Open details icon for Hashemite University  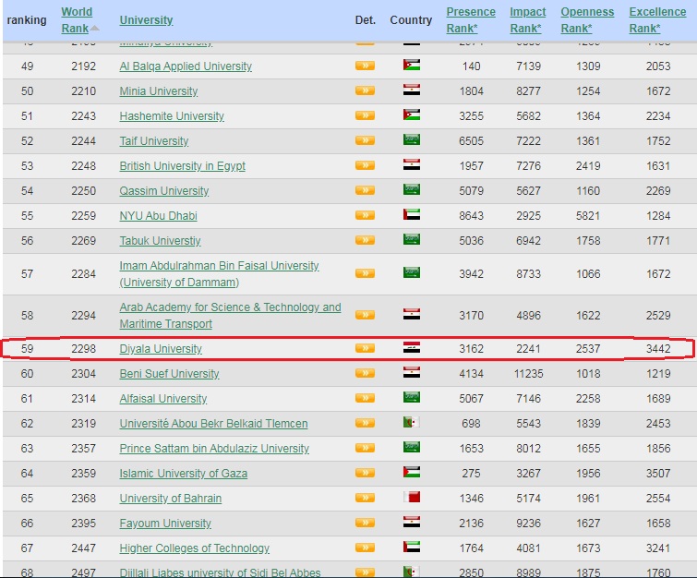click(365, 115)
